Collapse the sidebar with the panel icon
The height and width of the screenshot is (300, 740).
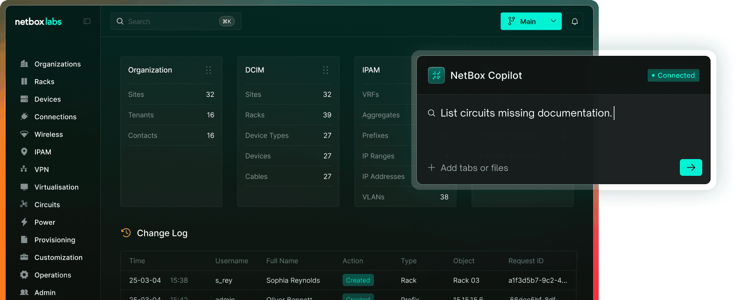[x=87, y=21]
